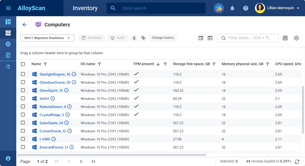The image size is (305, 166).
Task: Open the notifications bell
Action: tap(232, 8)
